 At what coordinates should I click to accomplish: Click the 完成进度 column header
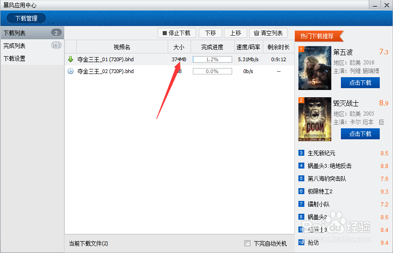pyautogui.click(x=212, y=47)
